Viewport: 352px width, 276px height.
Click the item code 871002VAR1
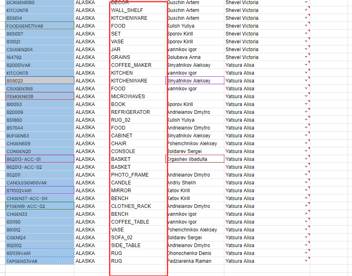pos(40,190)
